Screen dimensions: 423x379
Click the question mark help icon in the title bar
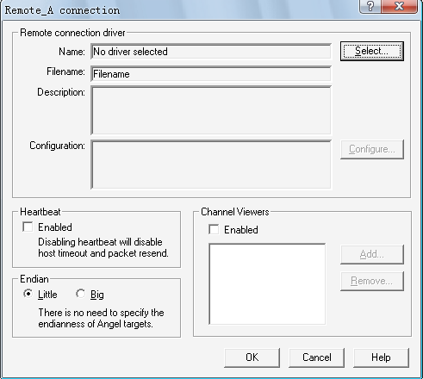[x=370, y=6]
